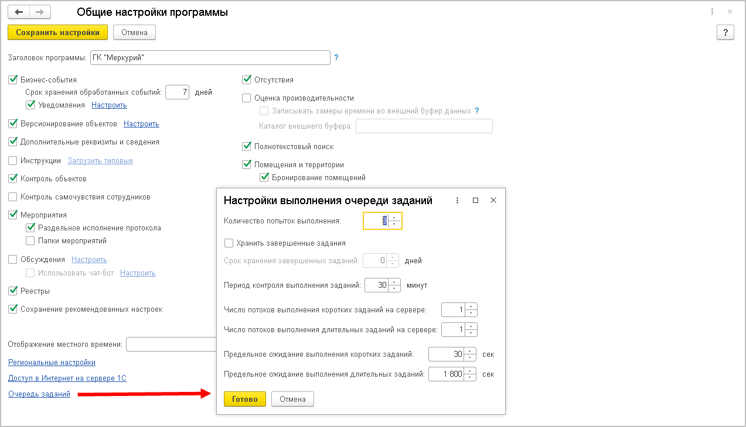746x427 pixels.
Task: Maximize the queue settings dialog
Action: (x=475, y=201)
